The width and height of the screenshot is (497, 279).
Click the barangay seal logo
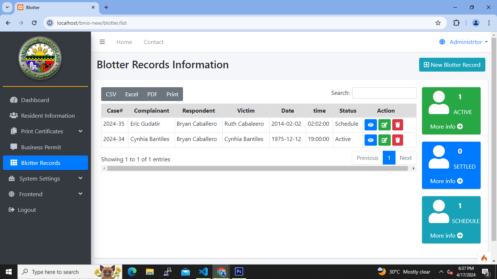[40, 58]
